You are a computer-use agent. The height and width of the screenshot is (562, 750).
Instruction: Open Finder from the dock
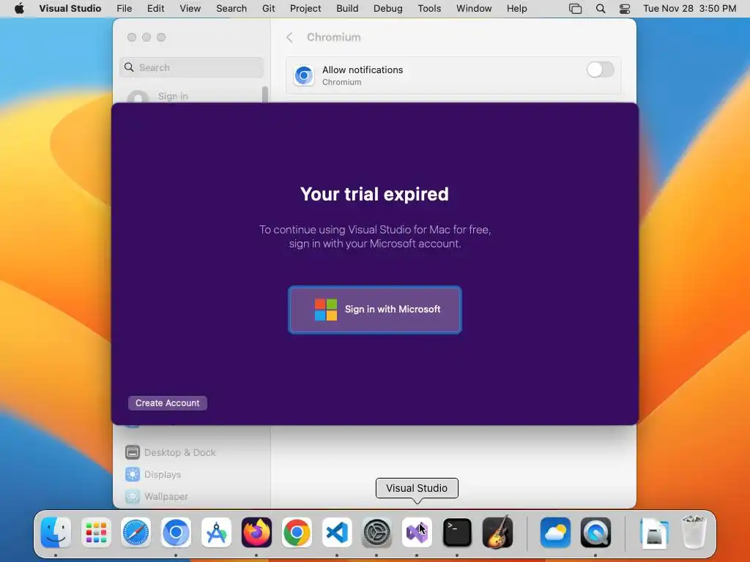tap(56, 533)
